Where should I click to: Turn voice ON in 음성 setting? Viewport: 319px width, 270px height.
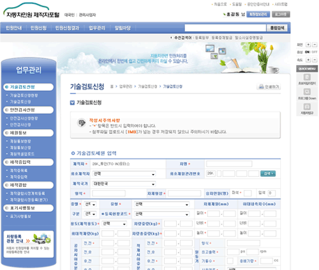307,52
